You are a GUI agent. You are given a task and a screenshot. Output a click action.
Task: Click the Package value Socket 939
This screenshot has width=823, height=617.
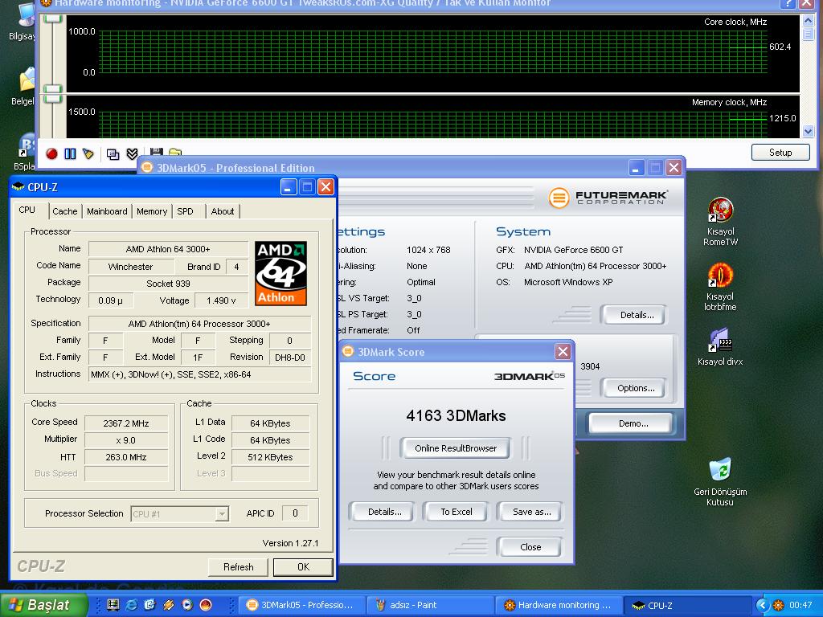[x=168, y=284]
